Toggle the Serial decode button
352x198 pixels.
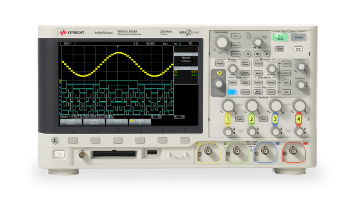pyautogui.click(x=286, y=64)
